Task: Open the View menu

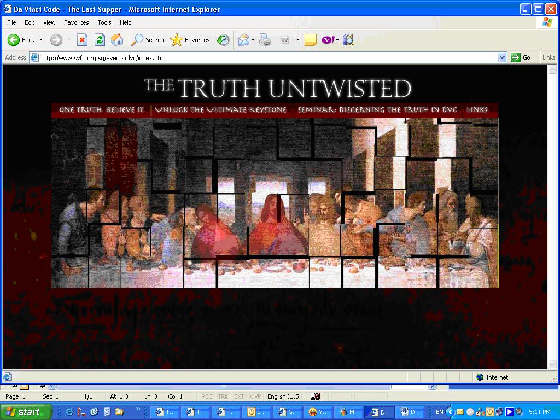Action: point(49,22)
